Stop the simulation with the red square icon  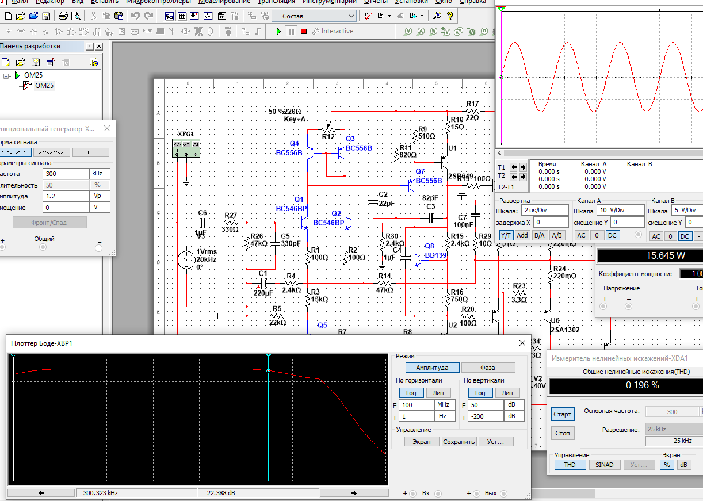click(x=304, y=31)
